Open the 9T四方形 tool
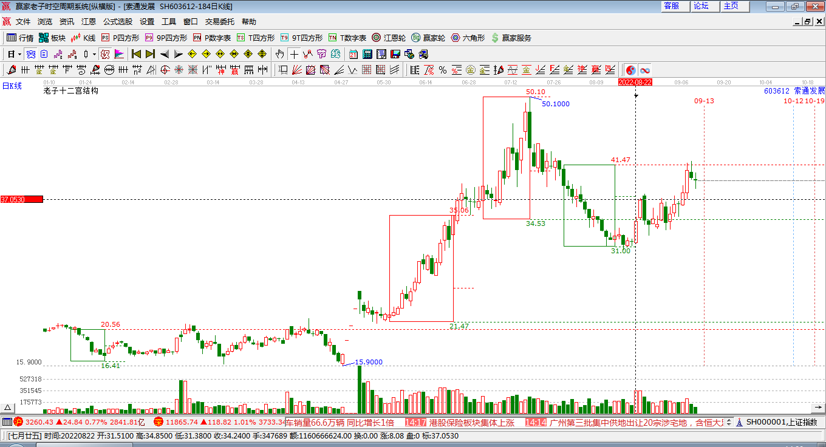 (301, 38)
